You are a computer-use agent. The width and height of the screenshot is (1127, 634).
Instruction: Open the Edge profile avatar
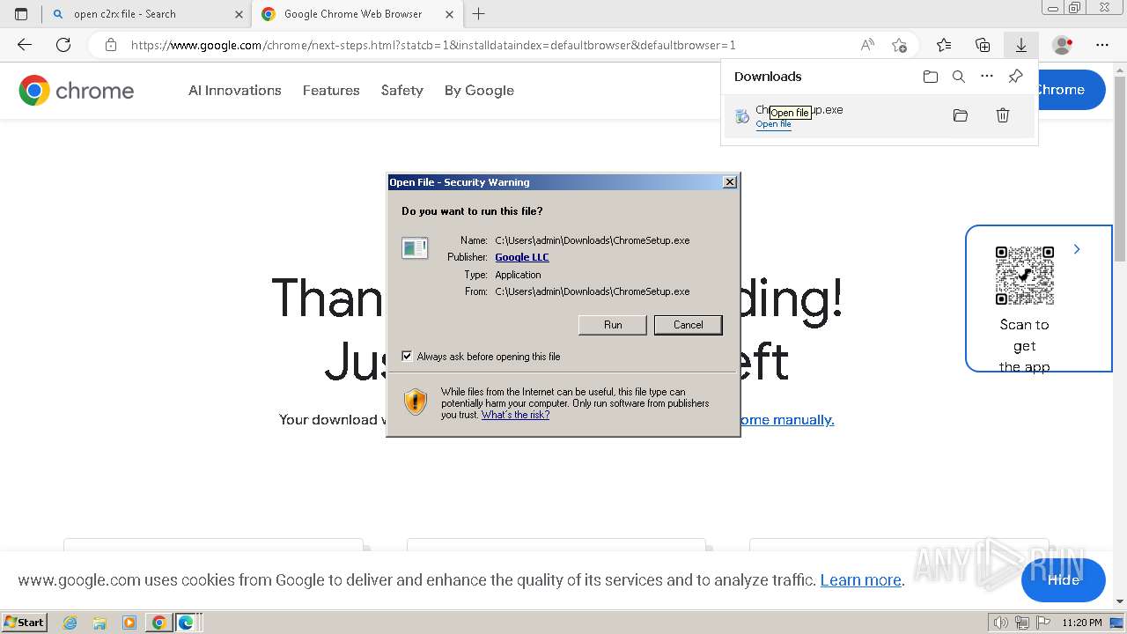(x=1062, y=45)
